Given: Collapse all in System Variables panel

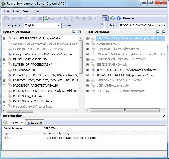Looking at the screenshot, I should [x=74, y=32].
